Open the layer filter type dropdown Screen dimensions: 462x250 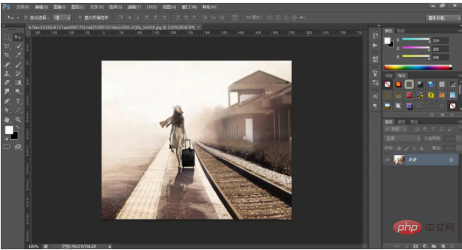(396, 129)
